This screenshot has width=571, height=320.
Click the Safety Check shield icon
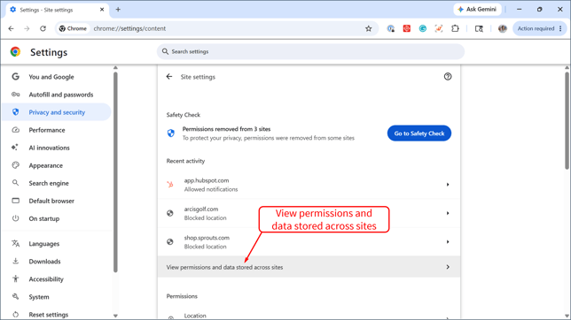[171, 133]
